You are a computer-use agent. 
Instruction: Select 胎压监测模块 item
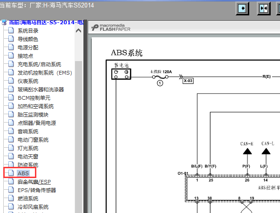[x=33, y=115]
